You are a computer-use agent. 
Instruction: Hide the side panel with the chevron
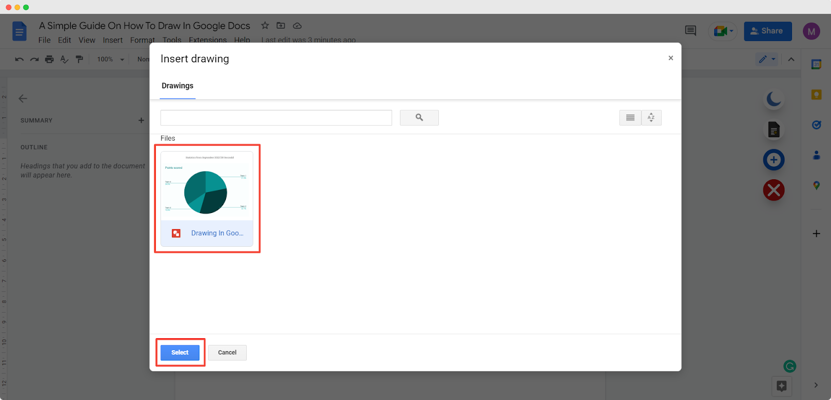tap(816, 385)
